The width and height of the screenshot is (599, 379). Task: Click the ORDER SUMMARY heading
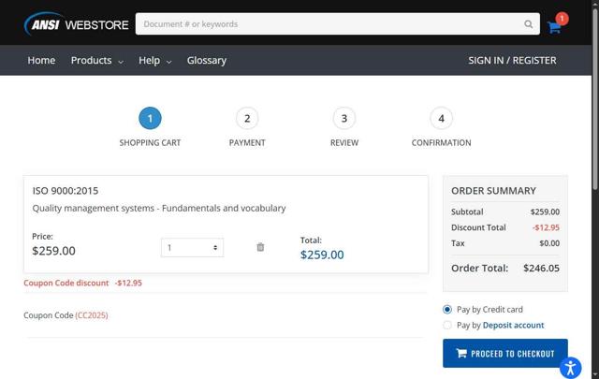493,191
